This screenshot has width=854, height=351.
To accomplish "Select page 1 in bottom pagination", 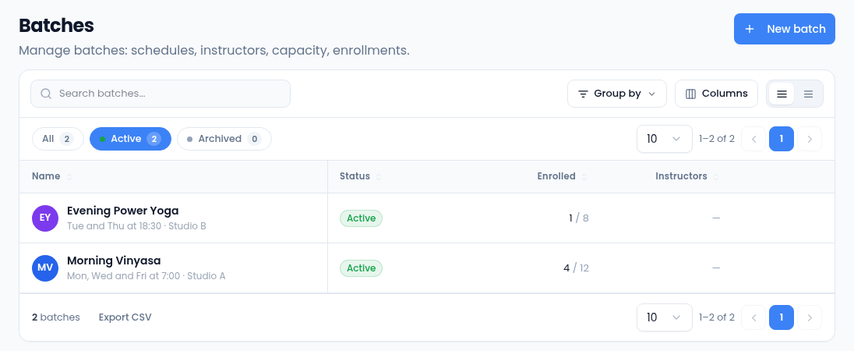I will (782, 317).
